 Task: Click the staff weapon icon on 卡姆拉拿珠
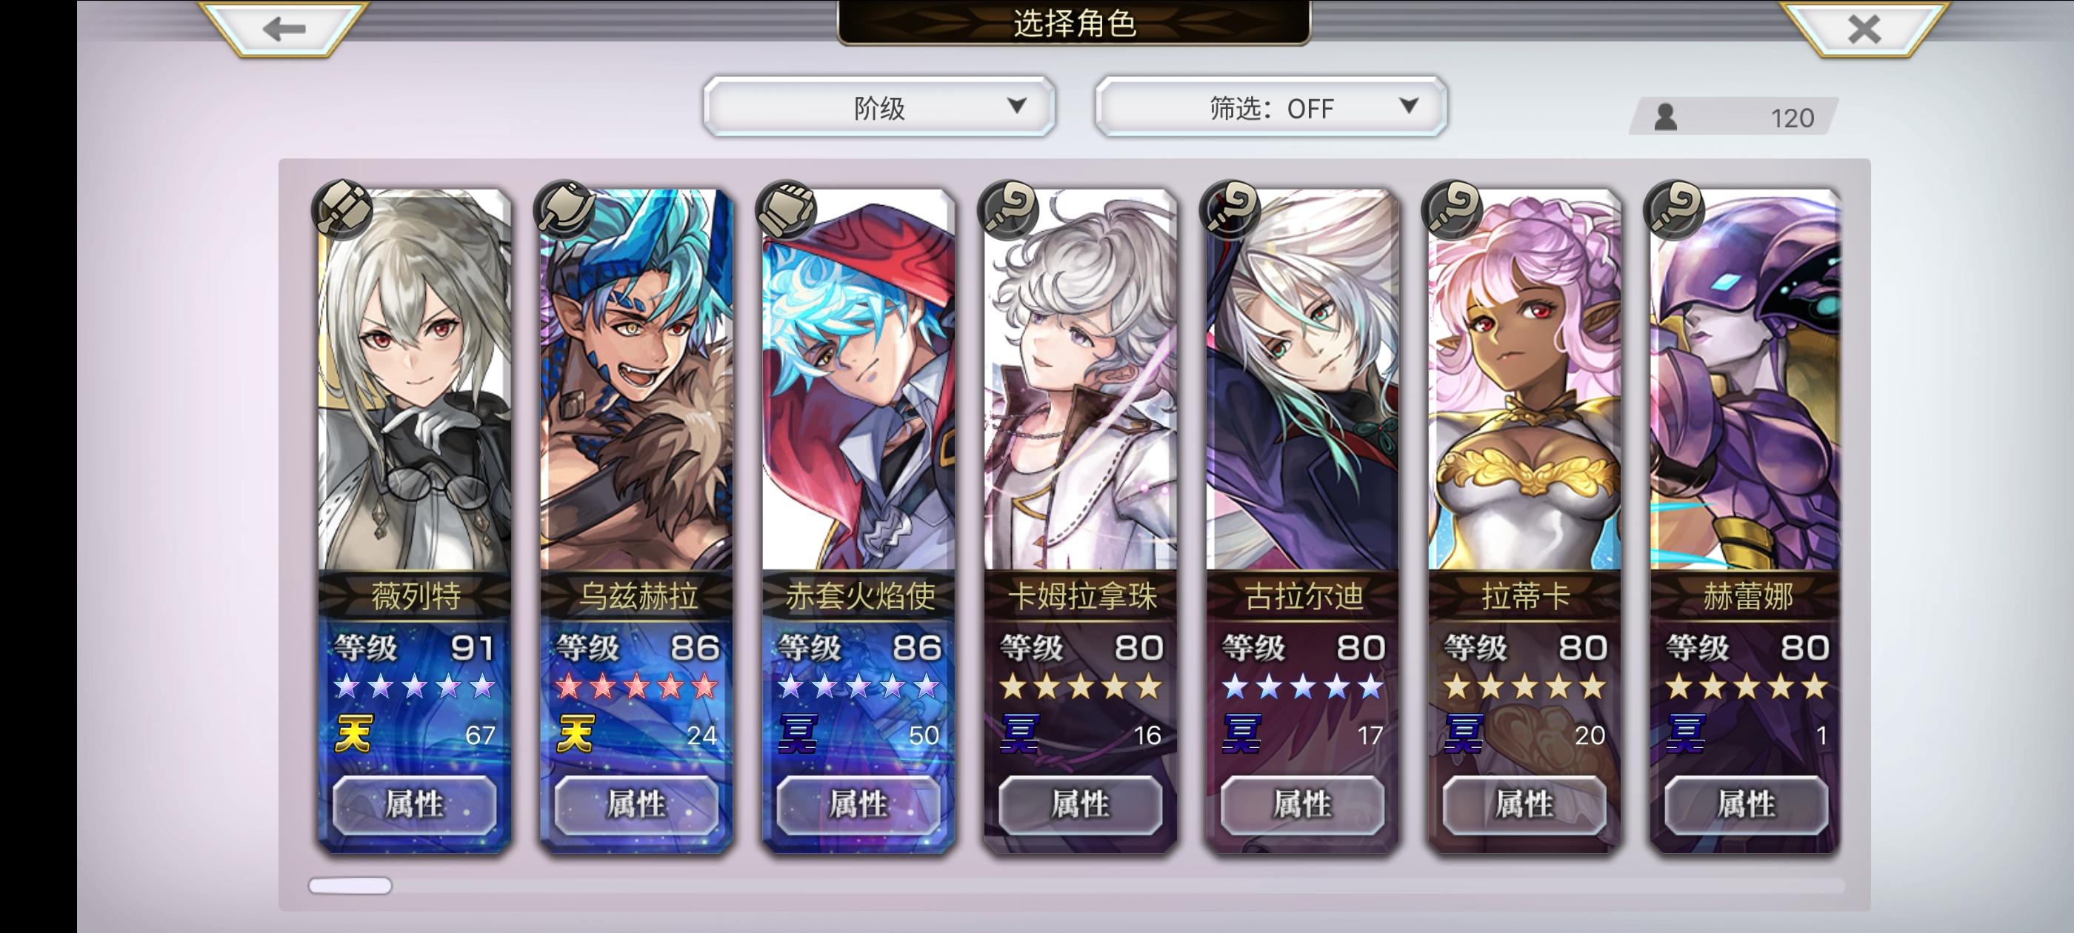1009,210
